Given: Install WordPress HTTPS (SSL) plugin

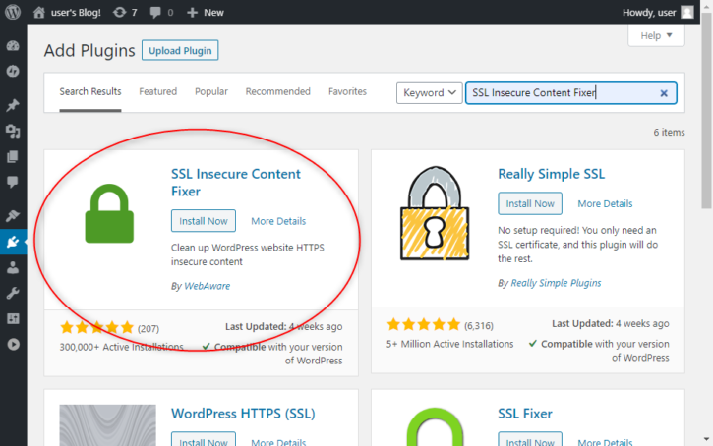Looking at the screenshot, I should [204, 440].
